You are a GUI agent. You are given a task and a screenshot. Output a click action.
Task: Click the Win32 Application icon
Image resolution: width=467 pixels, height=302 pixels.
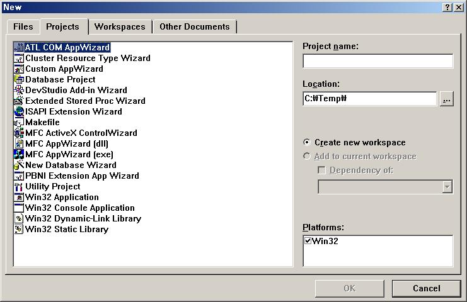19,197
